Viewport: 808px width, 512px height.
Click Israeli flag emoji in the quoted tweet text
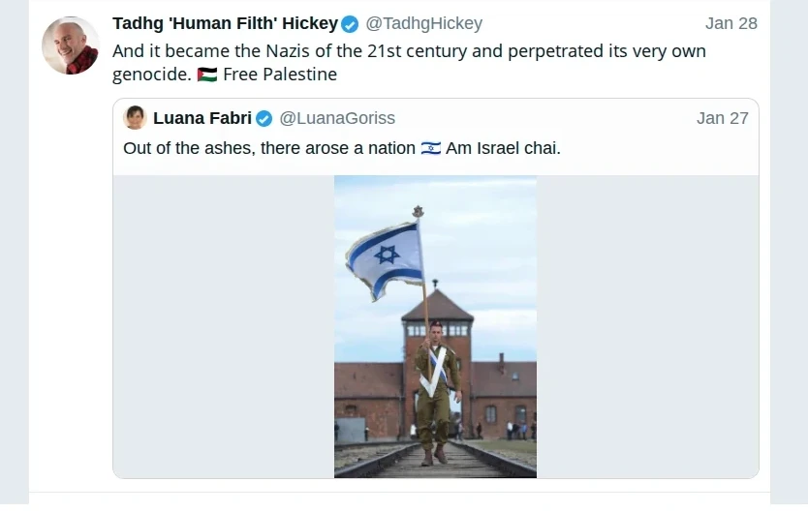(431, 148)
